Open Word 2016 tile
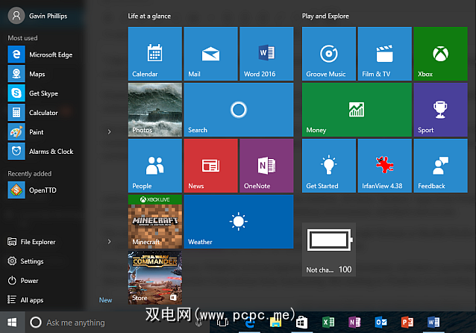476x333 pixels. point(266,53)
